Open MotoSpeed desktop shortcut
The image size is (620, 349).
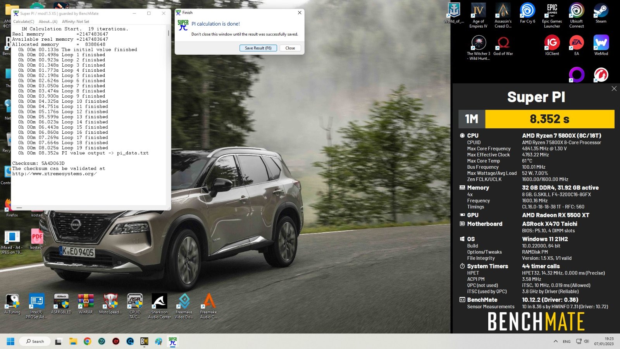click(x=110, y=304)
